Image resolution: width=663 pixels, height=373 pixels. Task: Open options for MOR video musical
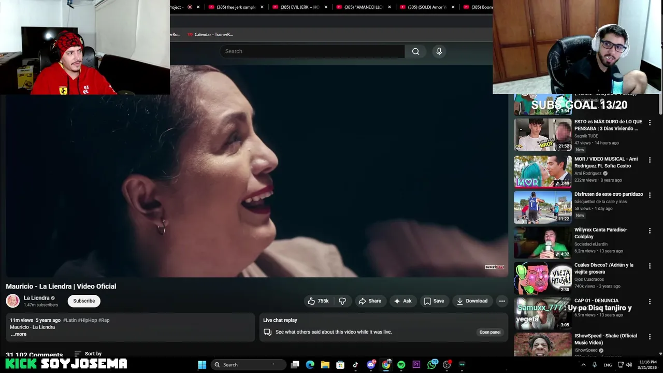(650, 160)
